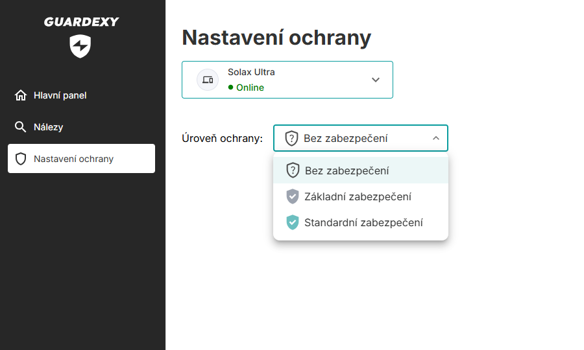Click the teal check shield icon for Standardní

coord(293,222)
